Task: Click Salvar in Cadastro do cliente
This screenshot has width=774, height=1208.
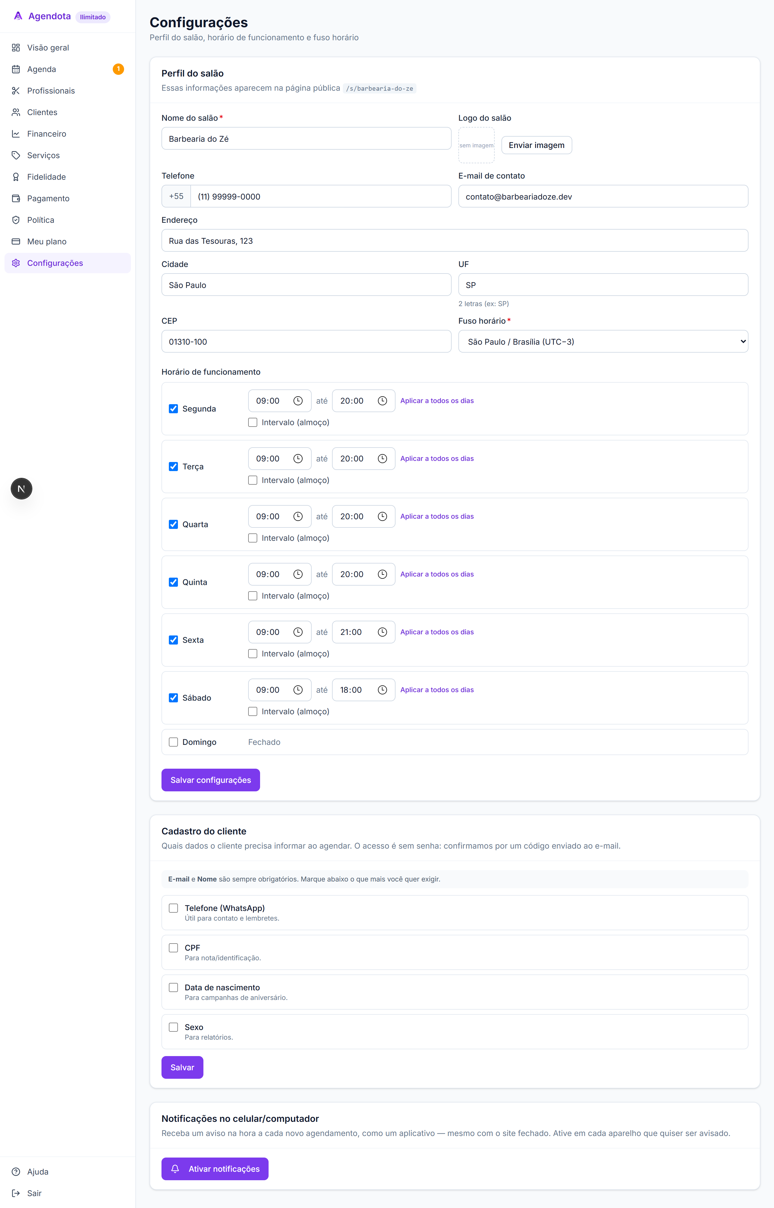Action: (x=182, y=1067)
